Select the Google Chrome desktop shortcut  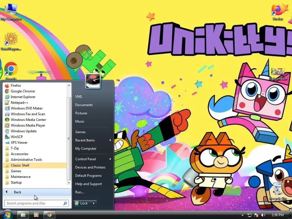(11, 71)
